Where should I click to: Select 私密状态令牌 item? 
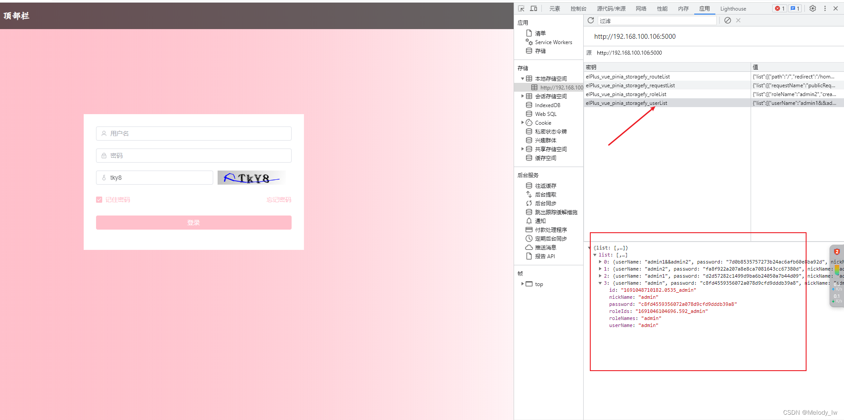pos(551,131)
